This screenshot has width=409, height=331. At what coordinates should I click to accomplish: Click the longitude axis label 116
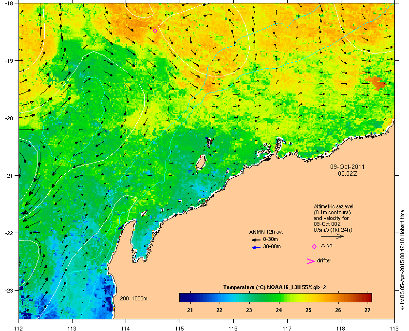pos(233,329)
